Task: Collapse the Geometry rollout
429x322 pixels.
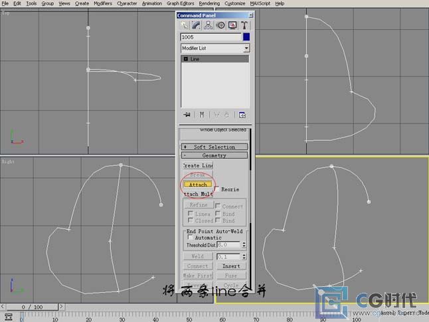Action: point(214,155)
